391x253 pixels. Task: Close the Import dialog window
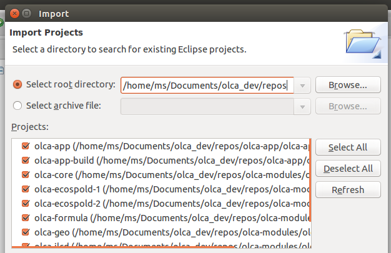point(14,14)
